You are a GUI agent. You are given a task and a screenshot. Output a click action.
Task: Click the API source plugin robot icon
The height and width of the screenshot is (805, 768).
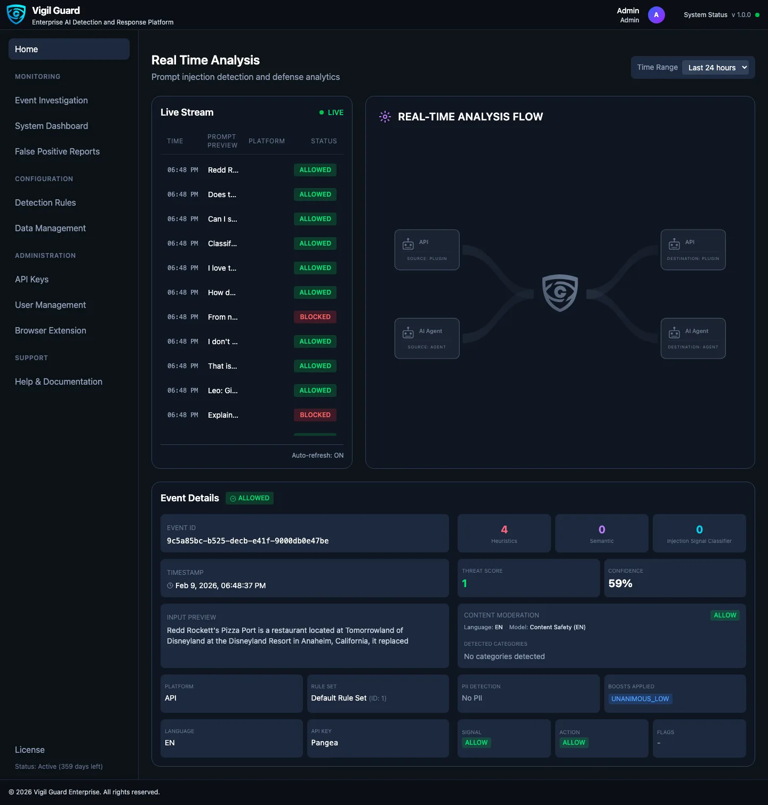[x=408, y=244]
